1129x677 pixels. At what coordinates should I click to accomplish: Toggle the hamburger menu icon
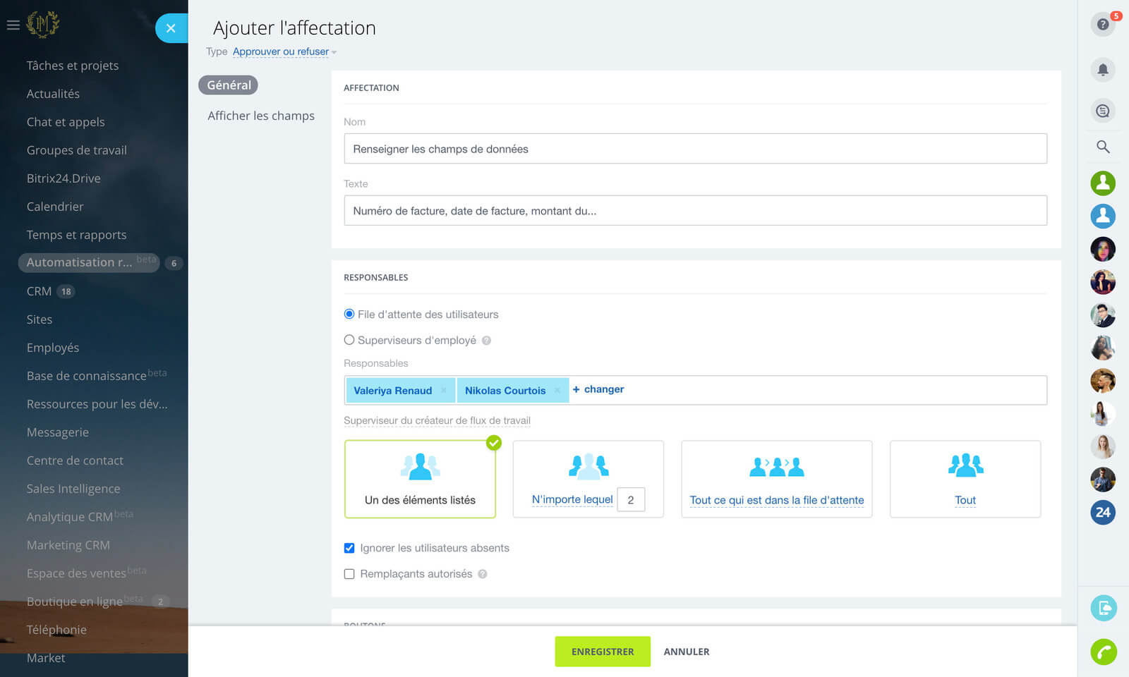(13, 25)
